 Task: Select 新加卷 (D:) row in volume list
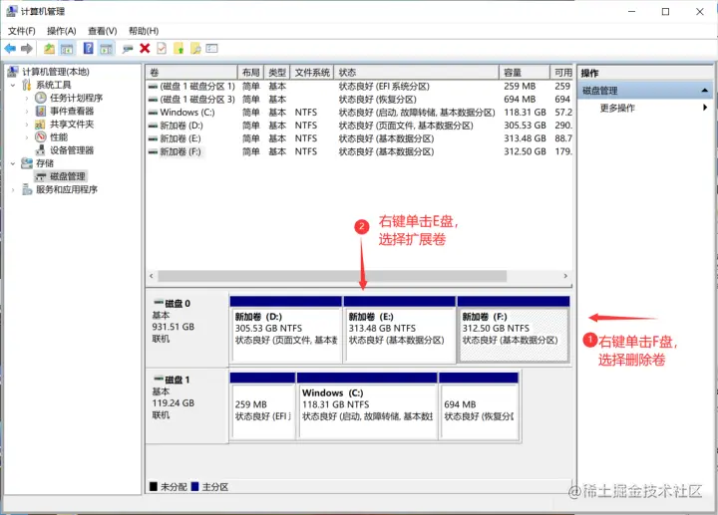click(x=359, y=126)
